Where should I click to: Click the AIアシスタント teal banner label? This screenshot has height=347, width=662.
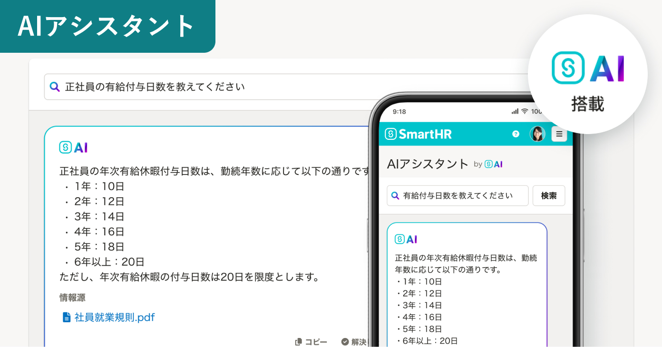[107, 26]
